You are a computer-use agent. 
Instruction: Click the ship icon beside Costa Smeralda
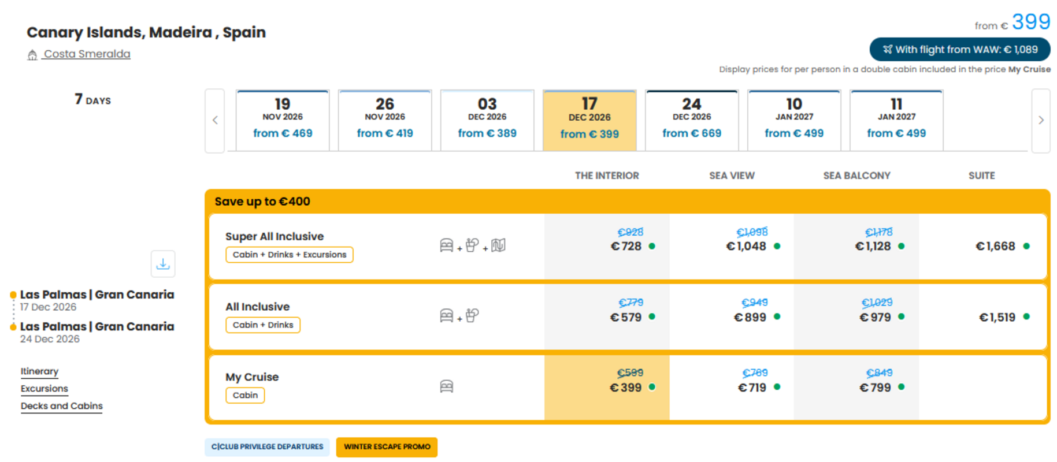(x=32, y=55)
